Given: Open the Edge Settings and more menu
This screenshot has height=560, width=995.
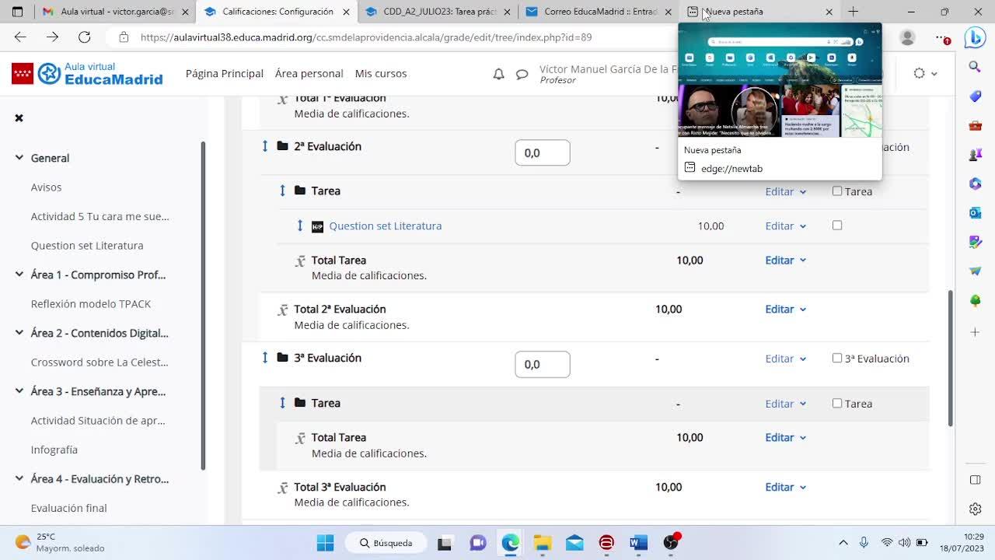Looking at the screenshot, I should (x=943, y=37).
